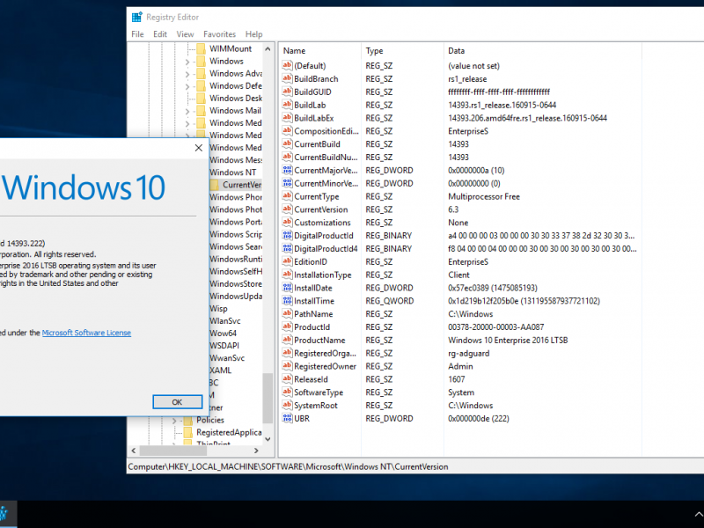Expand the Windows key in the tree
704x528 pixels.
point(187,62)
